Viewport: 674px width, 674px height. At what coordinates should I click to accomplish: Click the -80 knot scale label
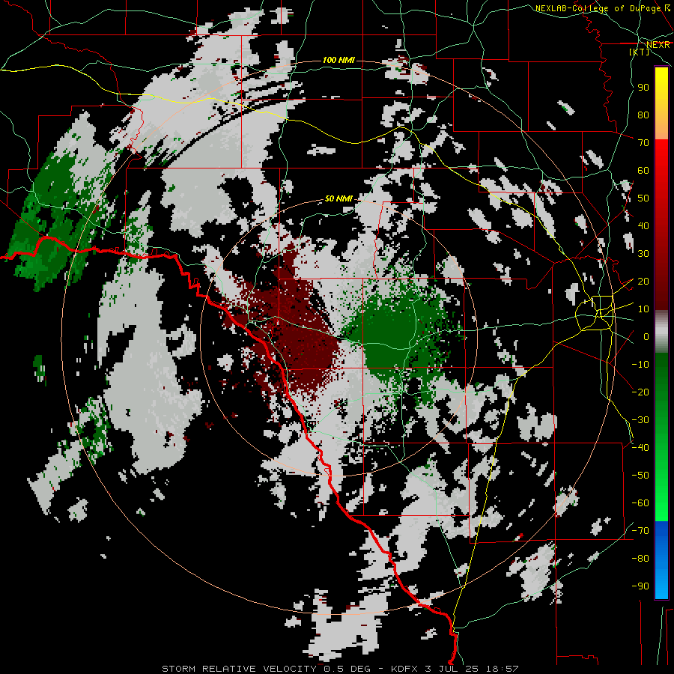(640, 559)
